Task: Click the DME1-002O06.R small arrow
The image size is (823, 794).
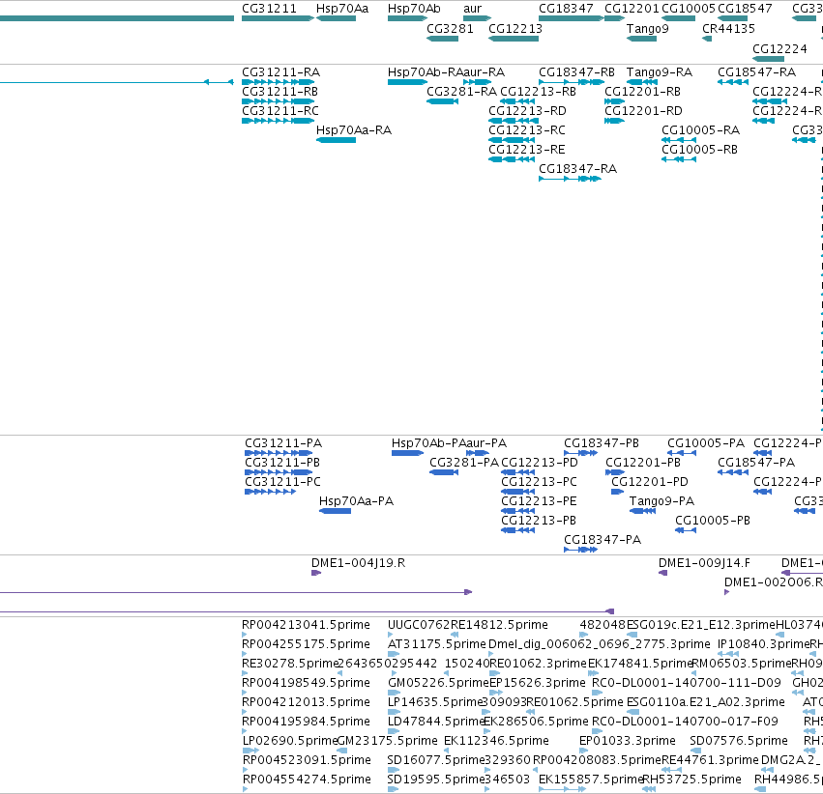Action: tap(726, 592)
